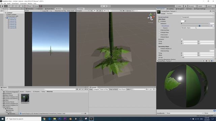Toggle scene audio speaker icon

[x=97, y=11]
